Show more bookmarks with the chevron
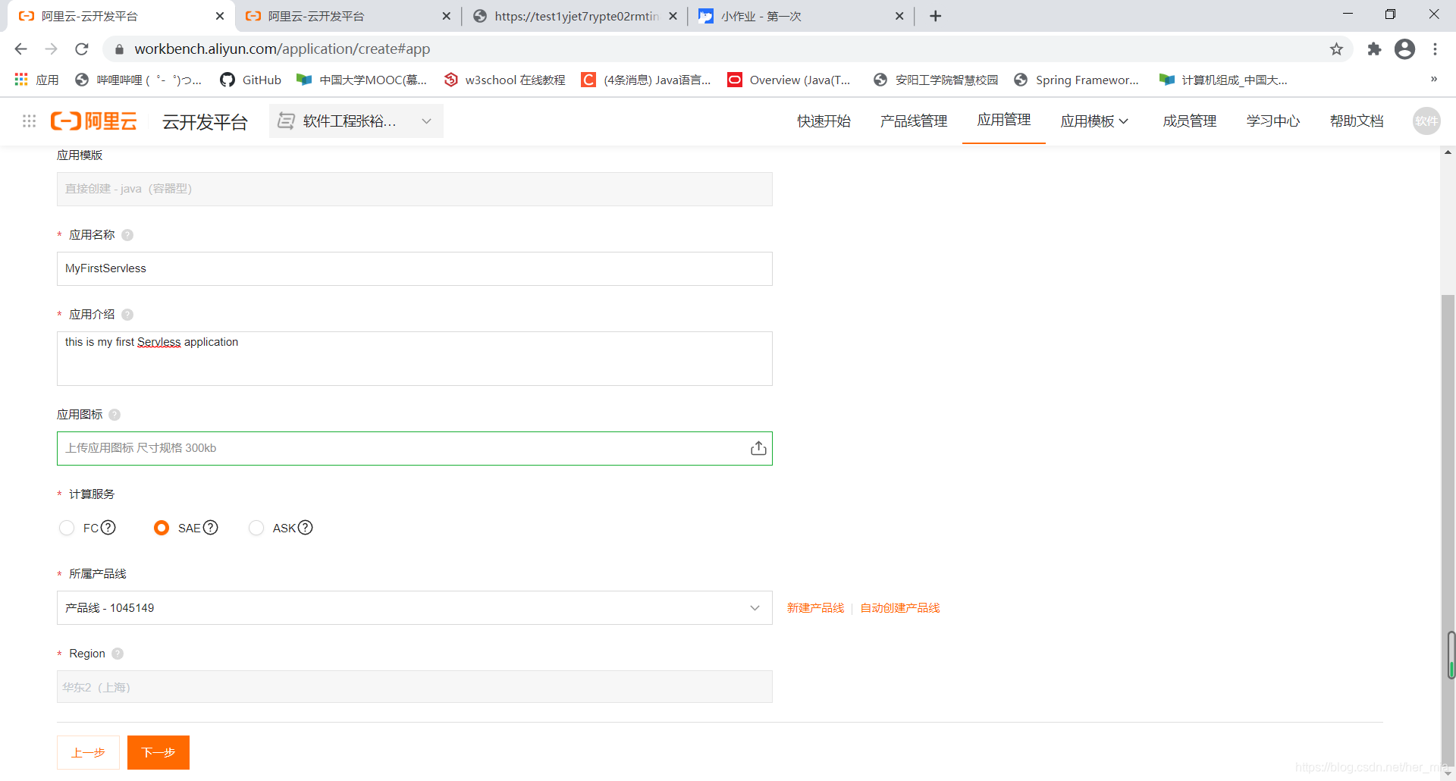Screen dimensions: 1456x781 click(x=1433, y=79)
